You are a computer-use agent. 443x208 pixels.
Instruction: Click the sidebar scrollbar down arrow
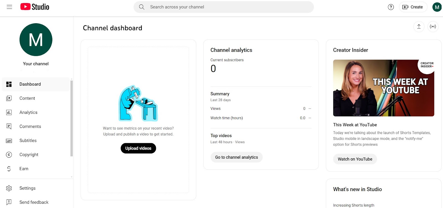(71, 177)
